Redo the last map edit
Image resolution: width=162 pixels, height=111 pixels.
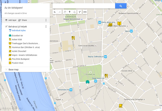(x=60, y=12)
